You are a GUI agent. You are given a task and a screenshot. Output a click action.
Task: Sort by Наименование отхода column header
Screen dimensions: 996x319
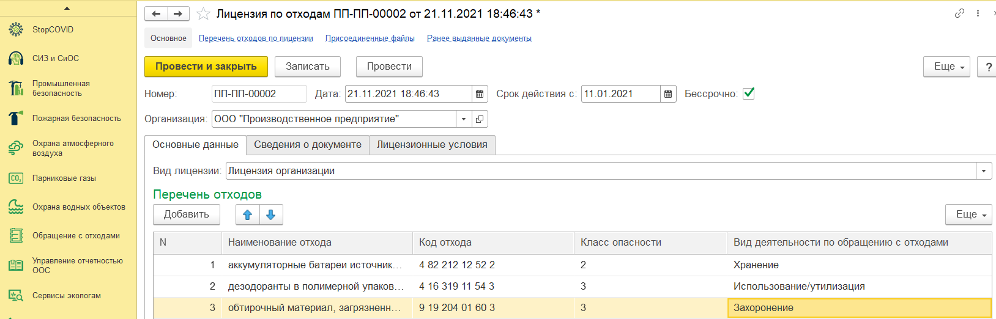click(x=317, y=243)
